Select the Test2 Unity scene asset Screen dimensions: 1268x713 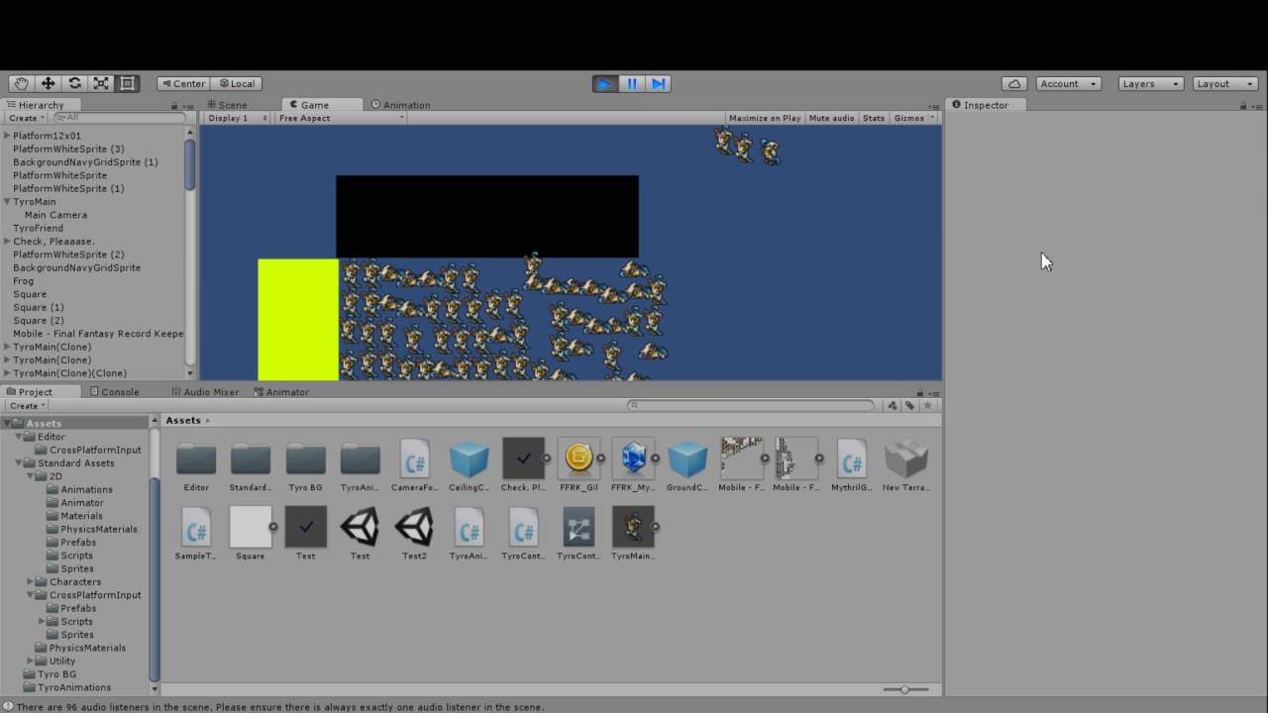coord(414,534)
